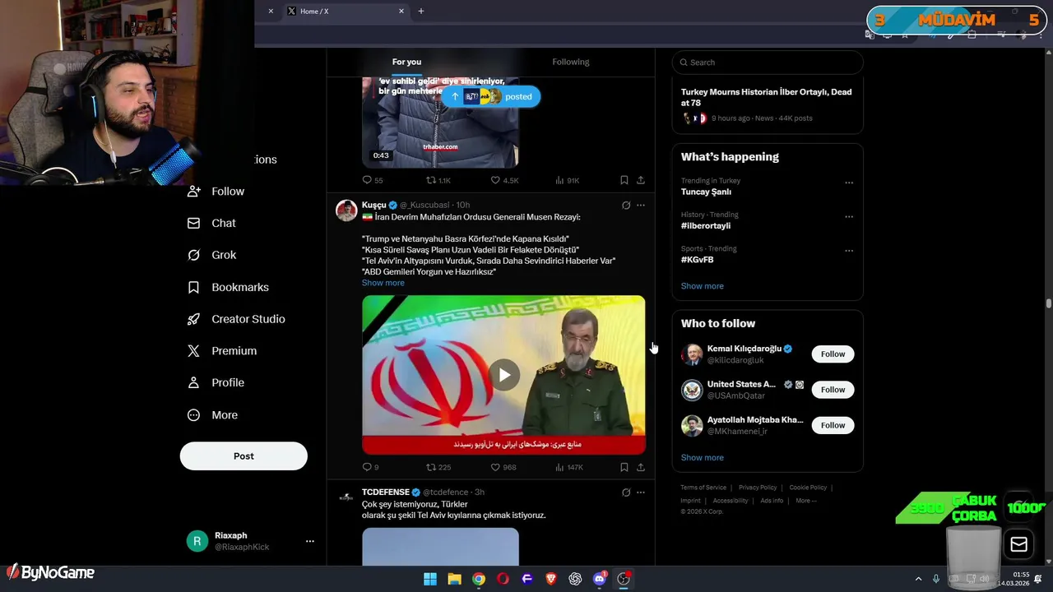This screenshot has height=592, width=1053.
Task: Open Cookie Policy footer link
Action: pos(808,488)
